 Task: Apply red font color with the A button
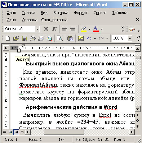[x=96, y=29]
